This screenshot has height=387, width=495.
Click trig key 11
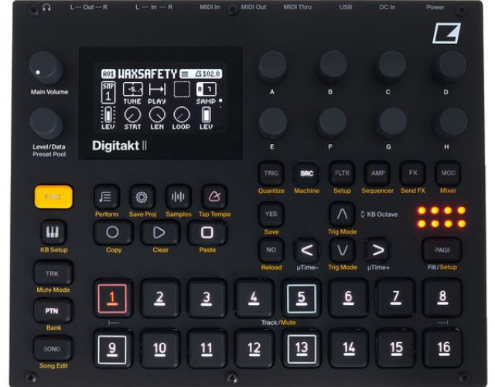(x=207, y=349)
